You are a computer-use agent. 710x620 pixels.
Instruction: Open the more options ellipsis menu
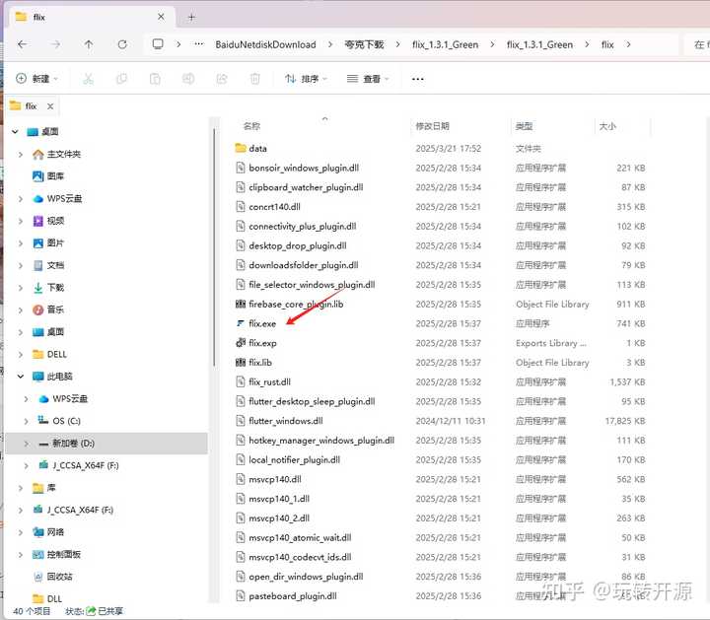[417, 79]
